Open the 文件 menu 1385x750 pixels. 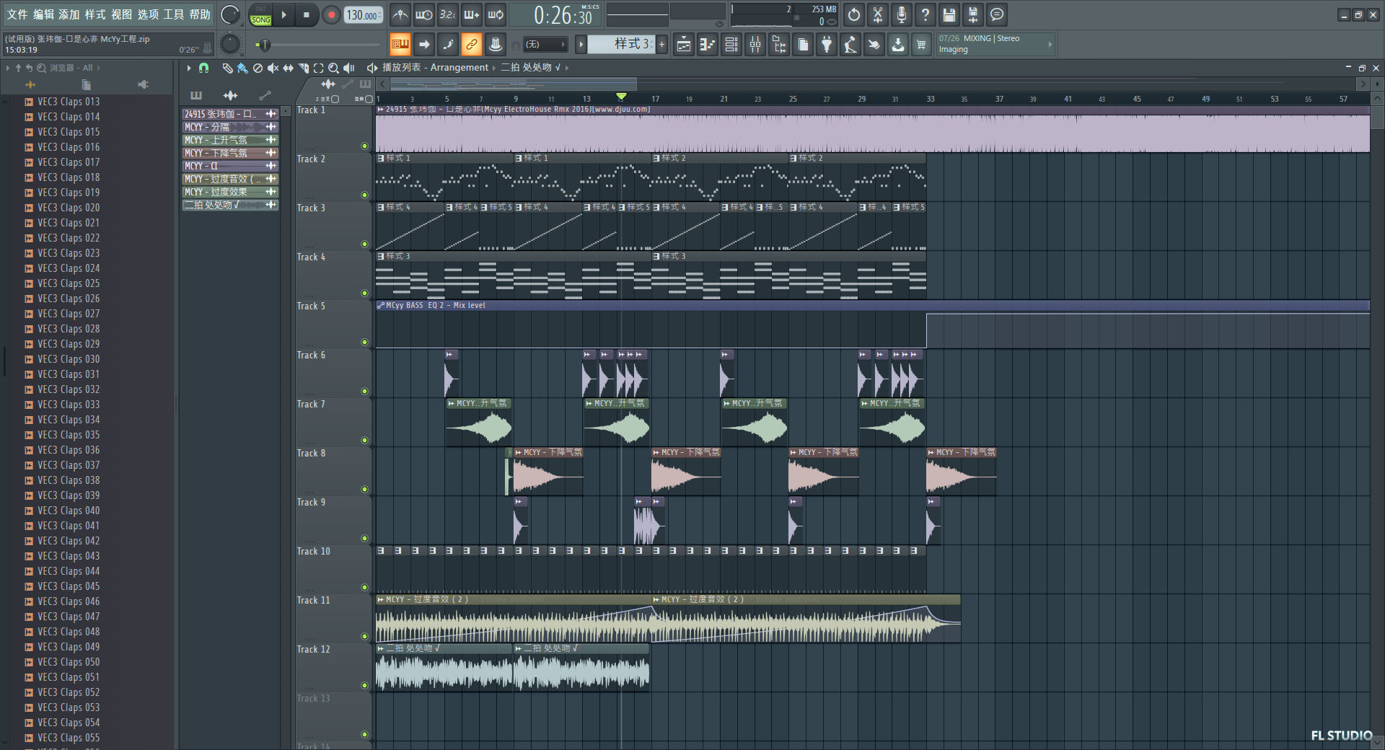click(x=17, y=14)
